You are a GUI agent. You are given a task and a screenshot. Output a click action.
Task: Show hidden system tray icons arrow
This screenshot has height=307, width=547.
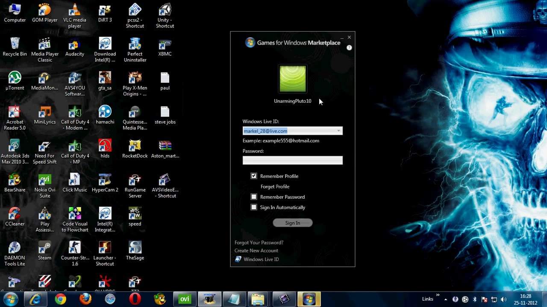(445, 299)
